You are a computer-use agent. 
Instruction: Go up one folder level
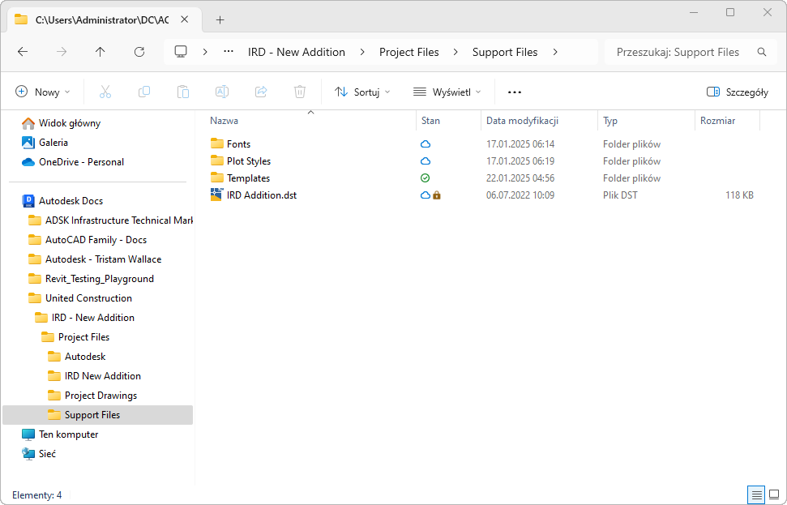(x=101, y=52)
